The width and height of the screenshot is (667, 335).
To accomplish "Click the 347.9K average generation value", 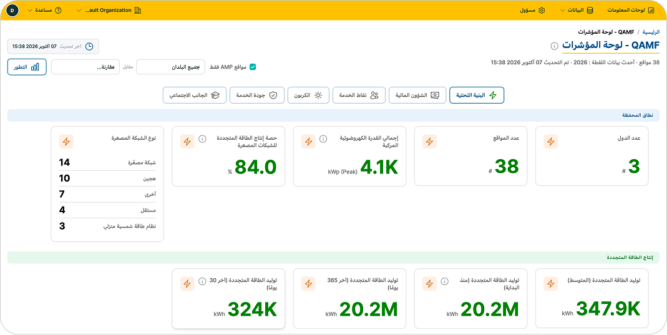I will coord(608,309).
